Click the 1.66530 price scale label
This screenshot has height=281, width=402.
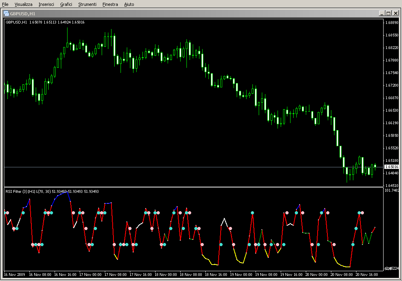pyautogui.click(x=392, y=110)
